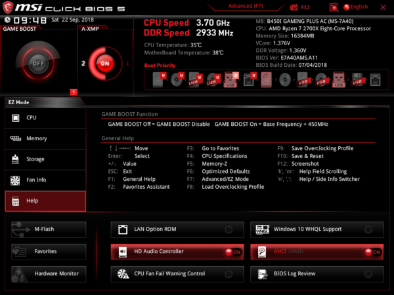The width and height of the screenshot is (394, 295).
Task: Select the highlighted legacy hard disk boot icon
Action: (x=266, y=79)
